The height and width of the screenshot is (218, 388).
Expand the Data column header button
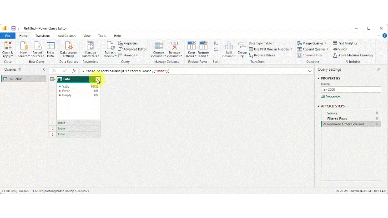97,79
